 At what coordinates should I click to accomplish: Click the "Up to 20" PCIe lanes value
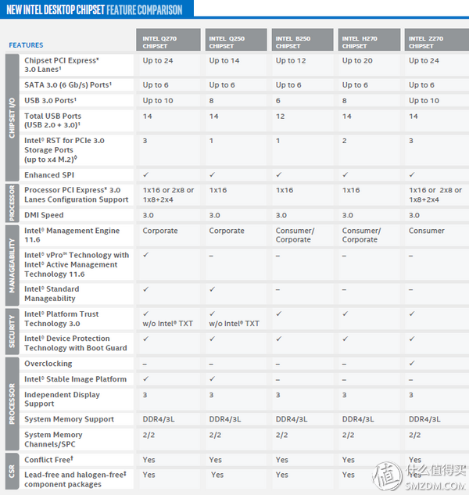coord(357,60)
